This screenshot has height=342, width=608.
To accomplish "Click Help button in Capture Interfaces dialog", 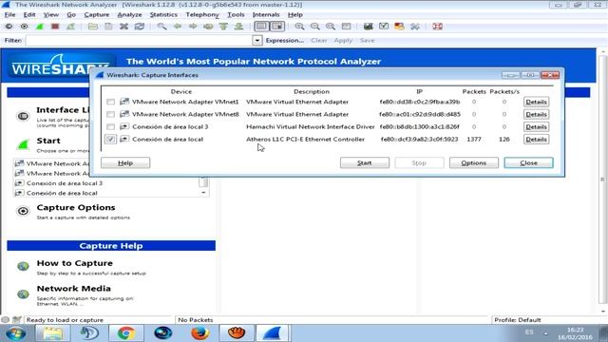I will tap(125, 162).
